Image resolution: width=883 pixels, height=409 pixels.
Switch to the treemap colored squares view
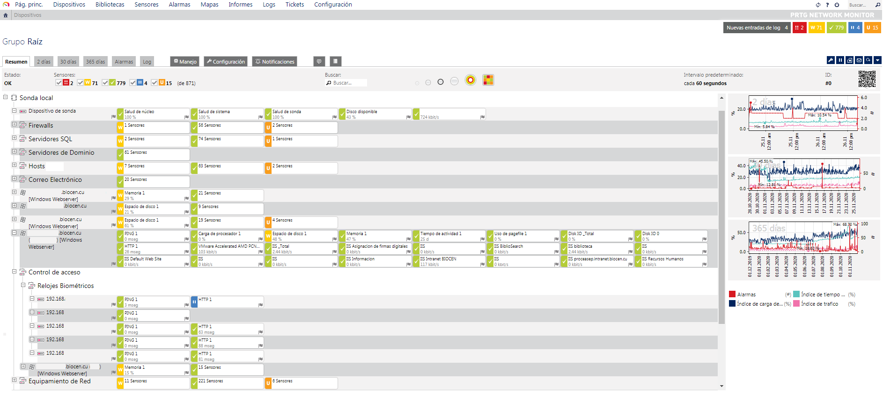(x=488, y=80)
